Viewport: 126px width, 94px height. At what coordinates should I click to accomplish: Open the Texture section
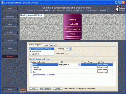tap(10, 40)
